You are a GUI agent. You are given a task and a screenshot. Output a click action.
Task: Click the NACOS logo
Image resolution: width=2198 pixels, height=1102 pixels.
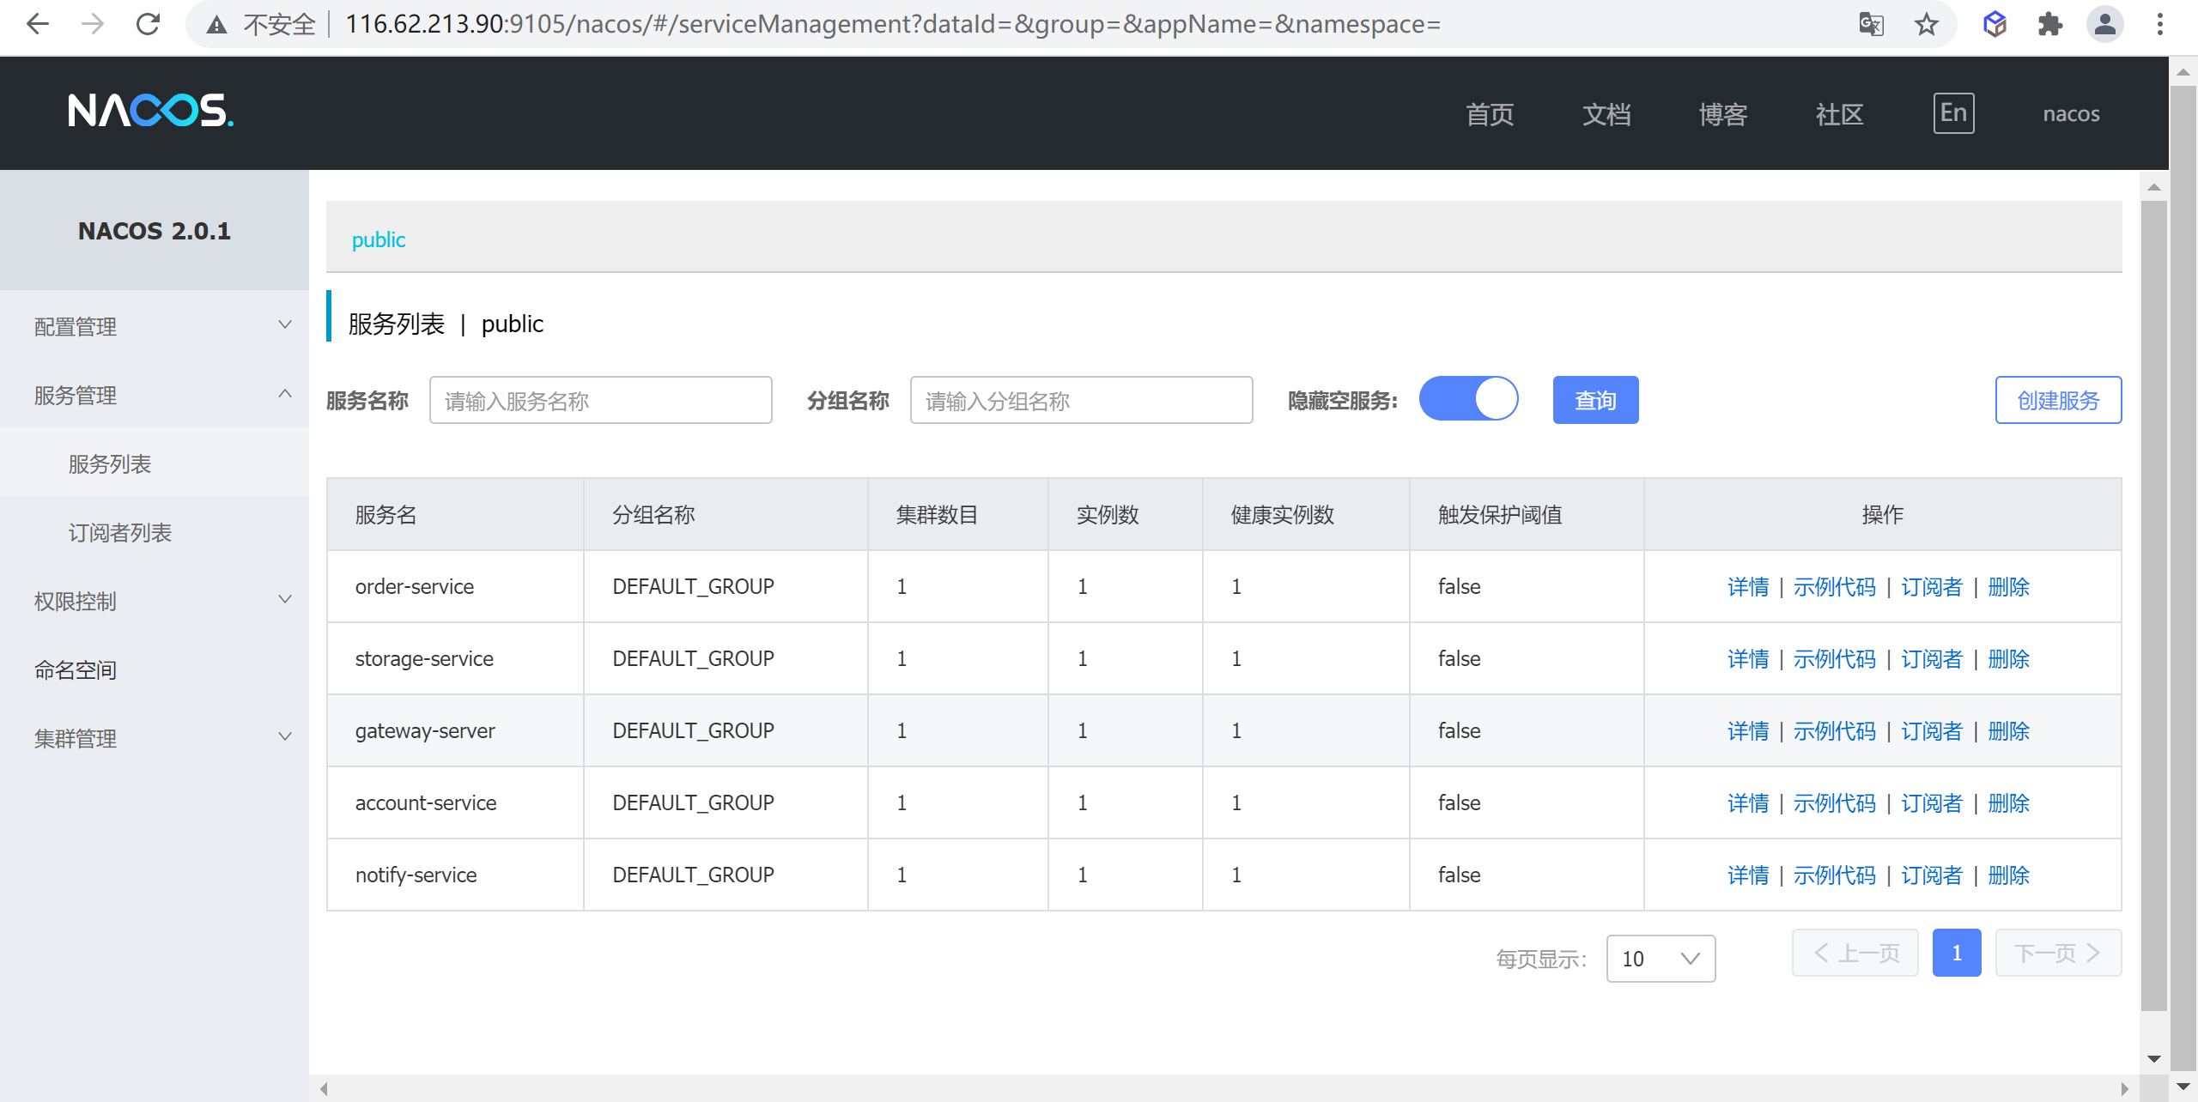pos(150,111)
